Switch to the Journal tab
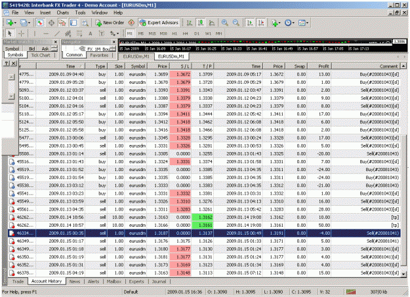Image resolution: width=410 pixels, height=297 pixels. pyautogui.click(x=159, y=281)
